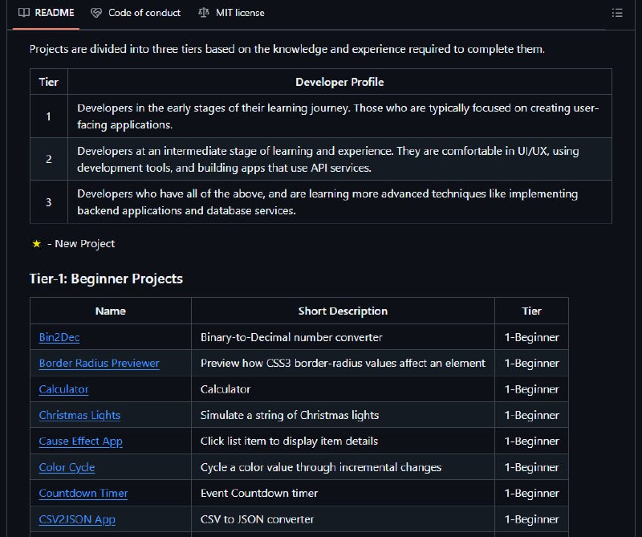The height and width of the screenshot is (537, 642).
Task: Open the Cause Effect App link
Action: (x=81, y=441)
